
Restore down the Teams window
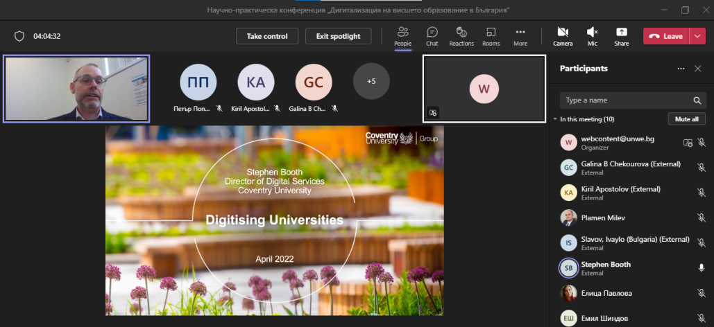685,10
